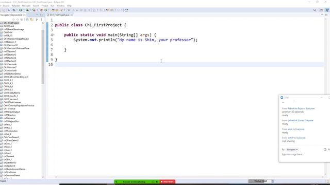Screen dimensions: 330x185
Task: Open the Project menu
Action: tap(45, 6)
